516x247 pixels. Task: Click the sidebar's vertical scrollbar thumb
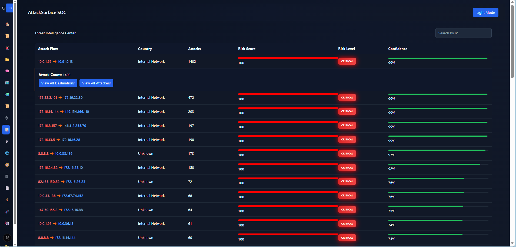15,114
